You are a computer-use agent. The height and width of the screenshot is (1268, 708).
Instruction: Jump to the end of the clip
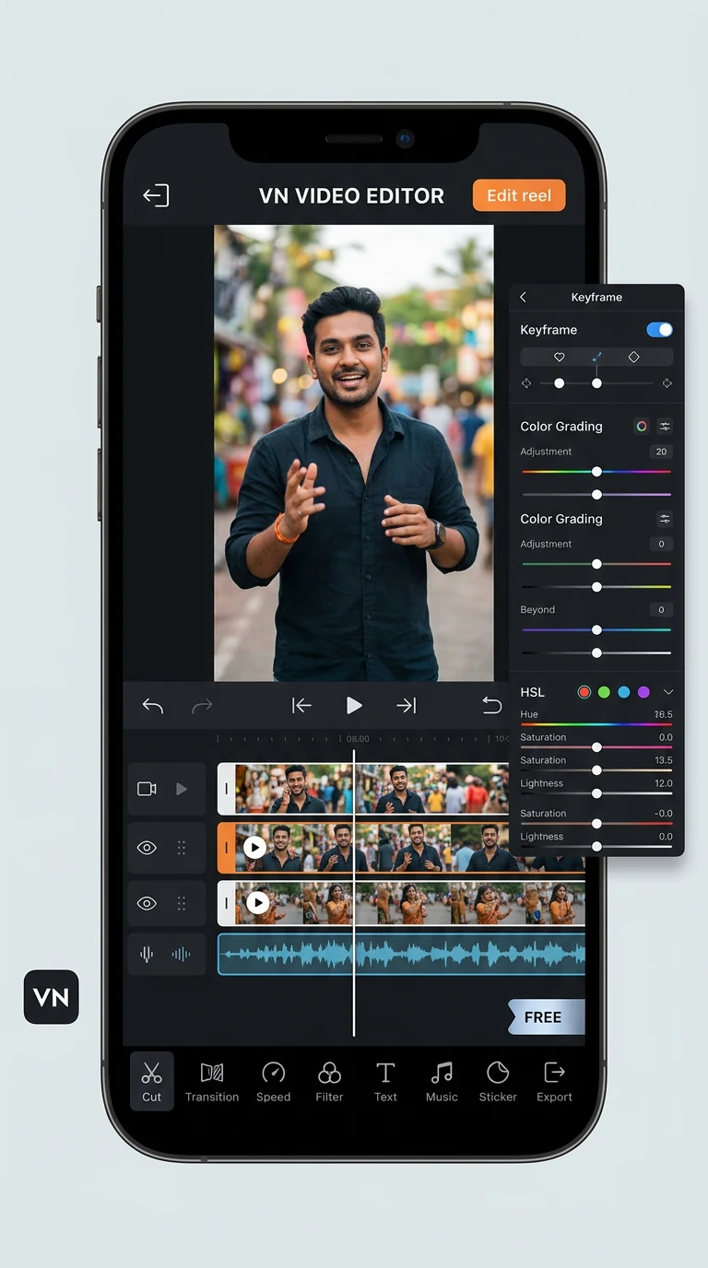point(407,706)
